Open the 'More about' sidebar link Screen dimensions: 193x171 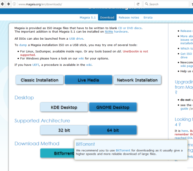[x=186, y=40]
